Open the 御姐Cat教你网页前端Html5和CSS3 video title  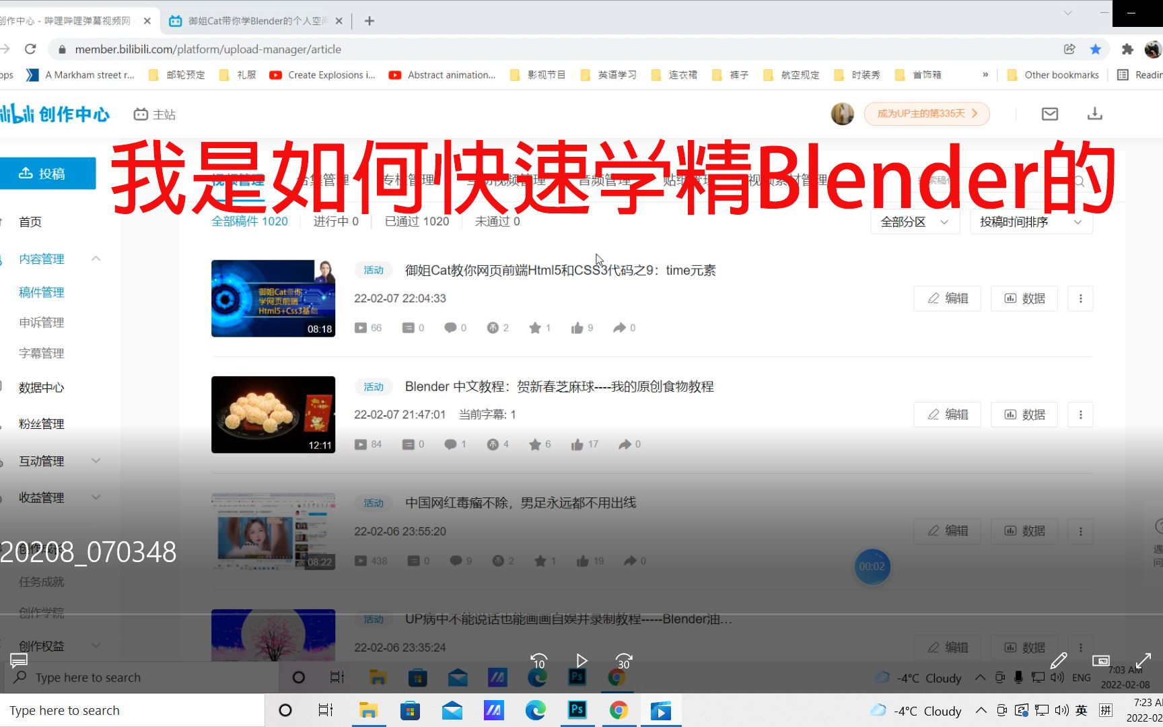(561, 271)
